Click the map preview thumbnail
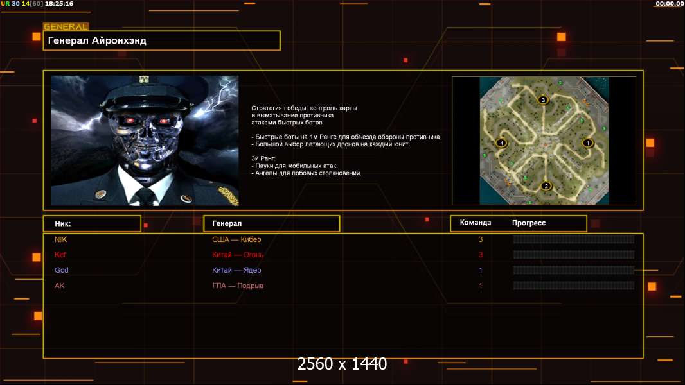The image size is (685, 385). click(x=544, y=141)
